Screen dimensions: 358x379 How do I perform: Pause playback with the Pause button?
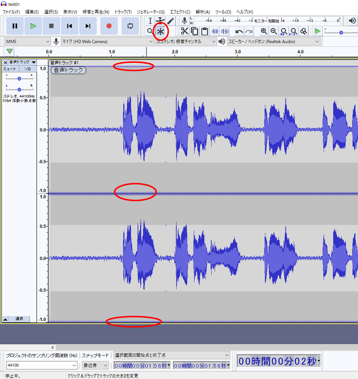pos(15,26)
